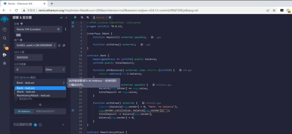Screen dimensions: 292x134
Task: Click the GAS limit field showing 3000000
Action: 28,58
